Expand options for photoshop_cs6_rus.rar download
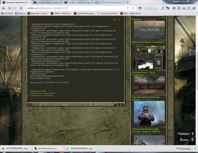Image resolution: width=198 pixels, height=153 pixels. 63,148
